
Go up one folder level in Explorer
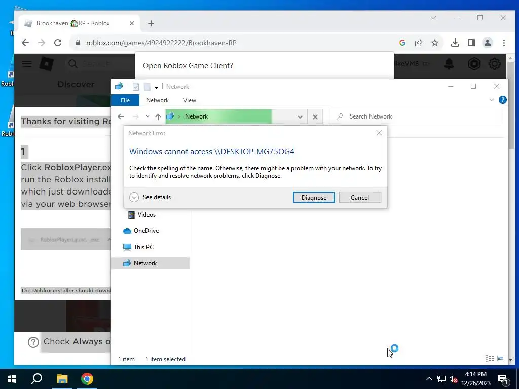pyautogui.click(x=158, y=116)
